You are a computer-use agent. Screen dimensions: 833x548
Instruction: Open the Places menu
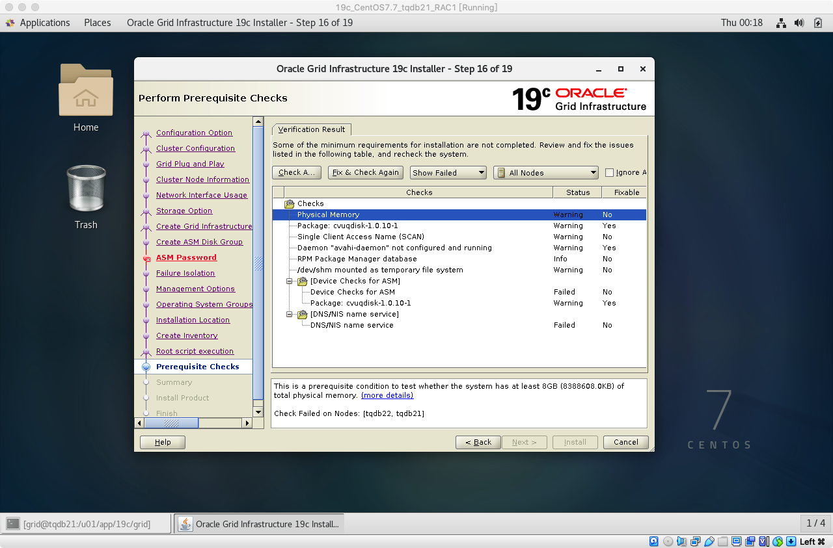point(98,23)
